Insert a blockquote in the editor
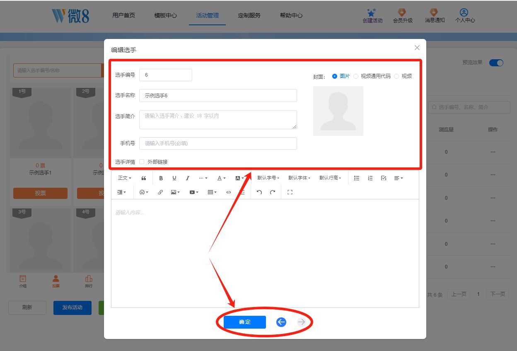517x351 pixels. (x=144, y=178)
